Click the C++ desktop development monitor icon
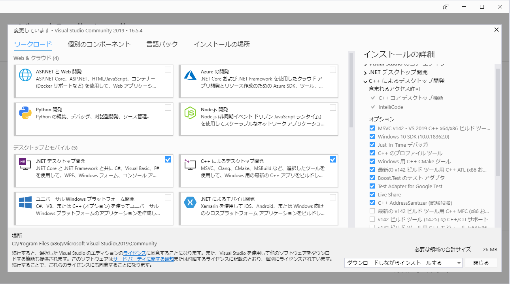Image resolution: width=510 pixels, height=284 pixels. pos(190,164)
